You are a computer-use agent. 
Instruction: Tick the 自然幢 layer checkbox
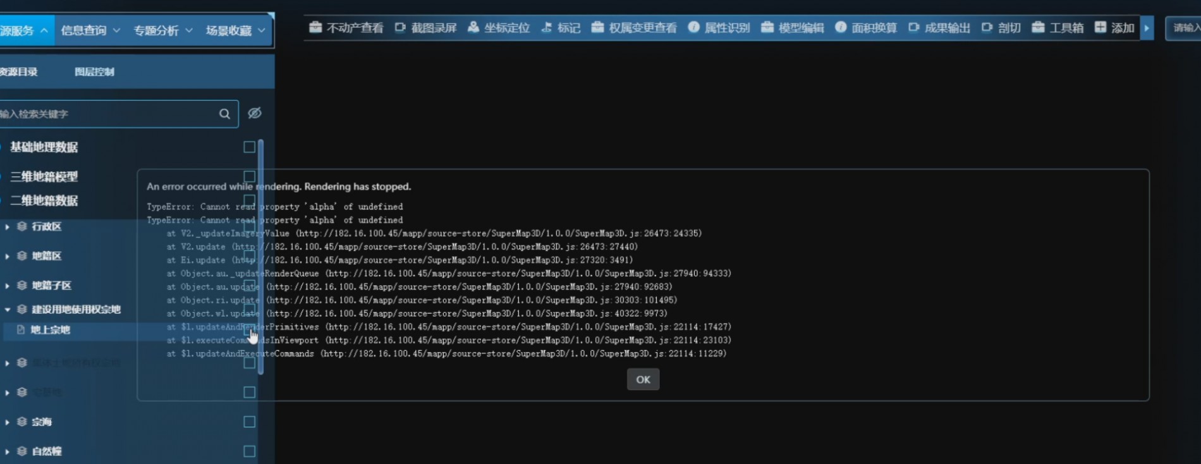pos(250,451)
